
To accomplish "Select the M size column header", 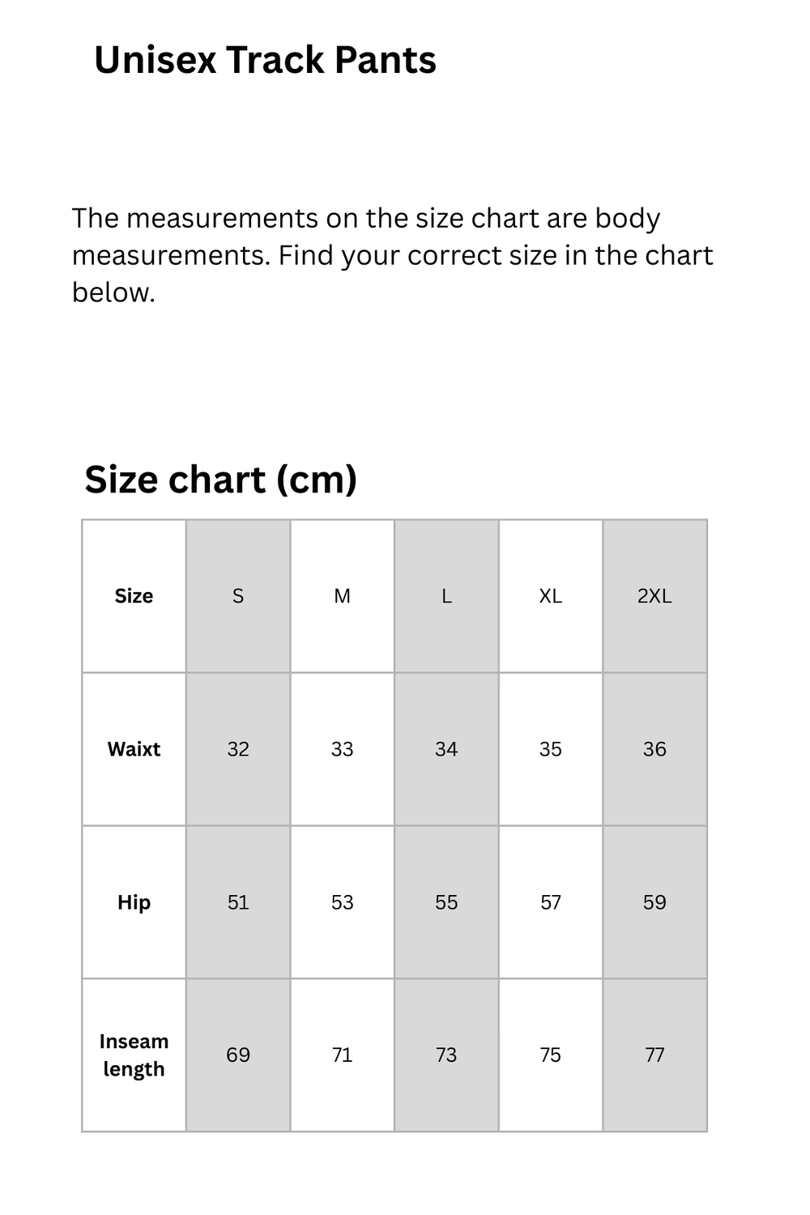I will pos(342,596).
